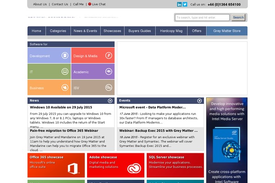This screenshot has height=183, width=275.
Task: Select the ISV software tile
Action: click(93, 87)
